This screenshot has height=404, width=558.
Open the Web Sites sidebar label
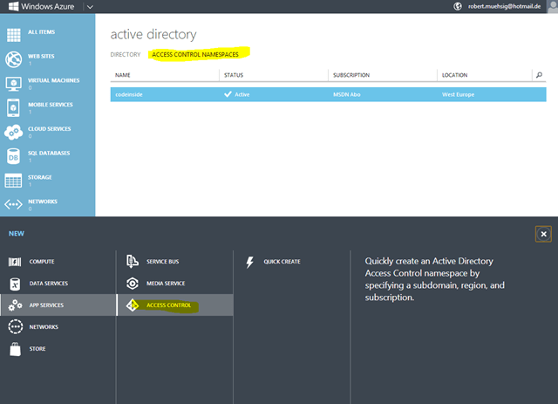41,57
